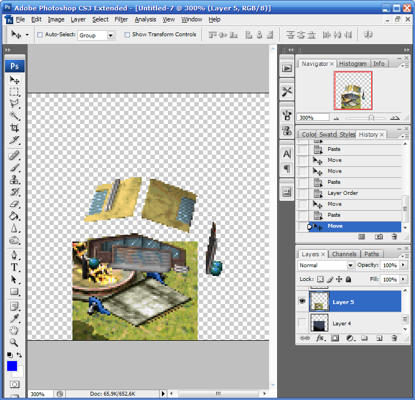Image resolution: width=415 pixels, height=400 pixels.
Task: Enable the Auto-Select checkbox
Action: point(40,35)
